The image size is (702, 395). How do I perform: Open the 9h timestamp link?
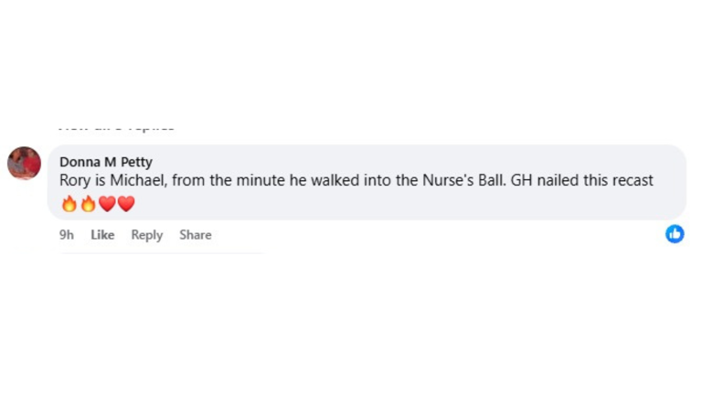tap(67, 235)
